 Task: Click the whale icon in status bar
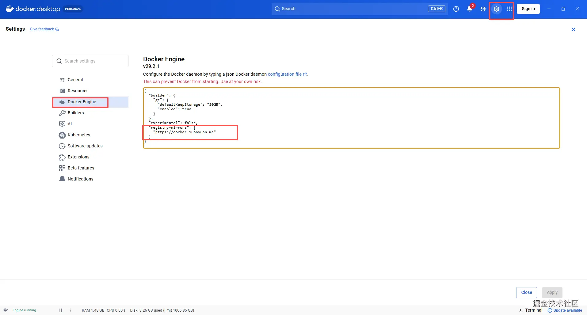6,310
